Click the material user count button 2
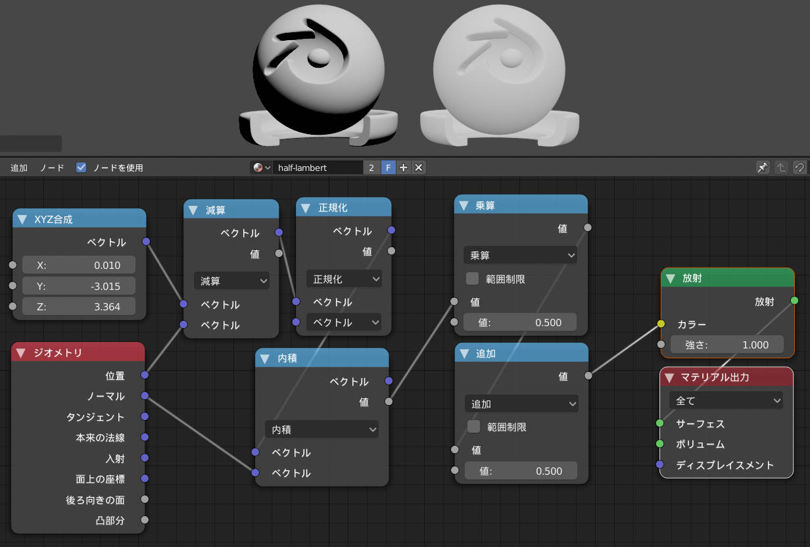Viewport: 810px width, 547px height. click(371, 168)
